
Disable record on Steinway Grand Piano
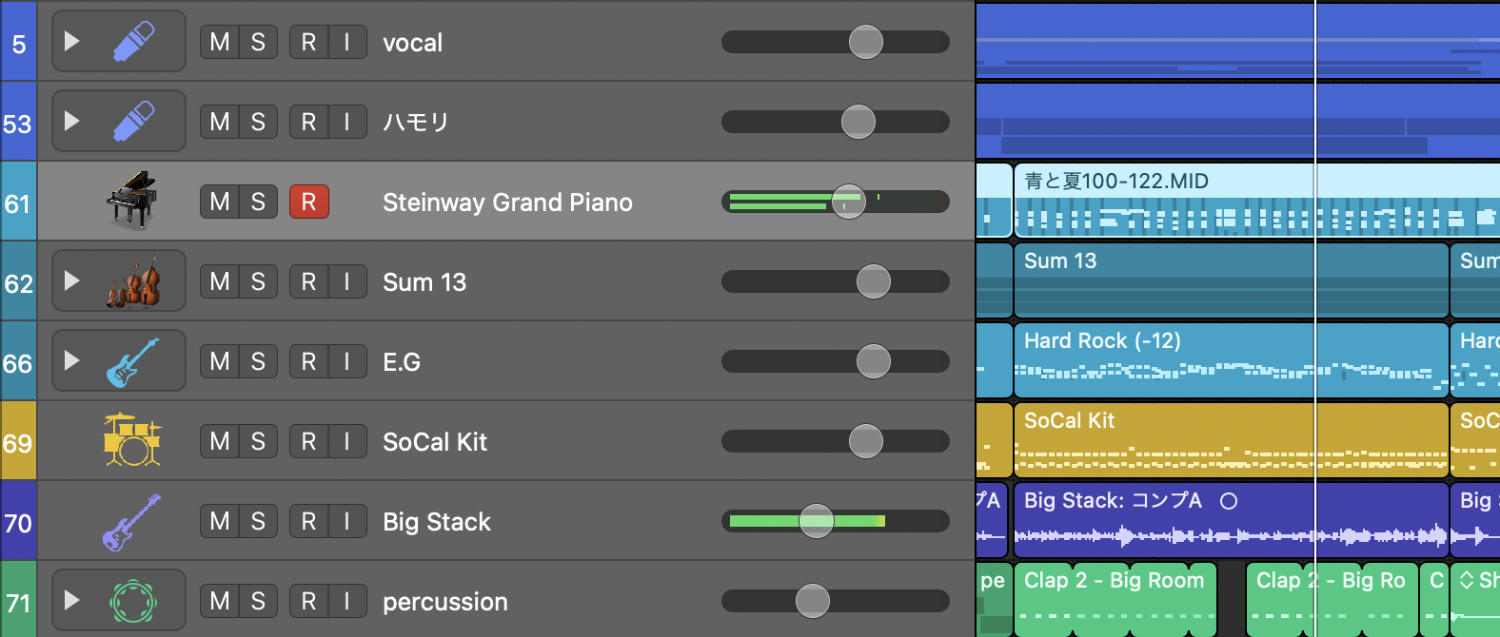308,202
